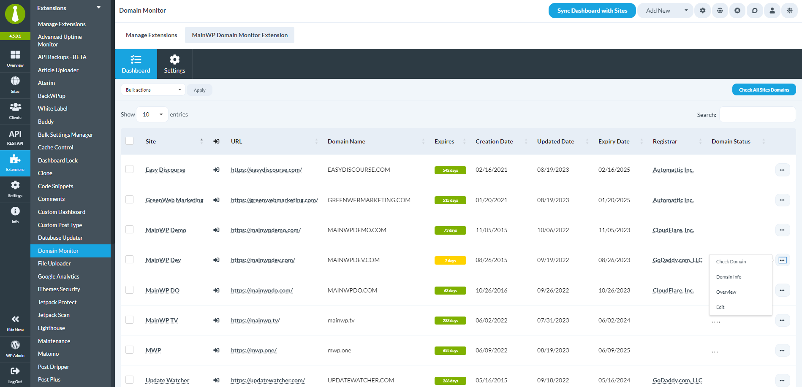Viewport: 802px width, 387px height.
Task: Toggle the sun theme icon
Action: pyautogui.click(x=789, y=11)
